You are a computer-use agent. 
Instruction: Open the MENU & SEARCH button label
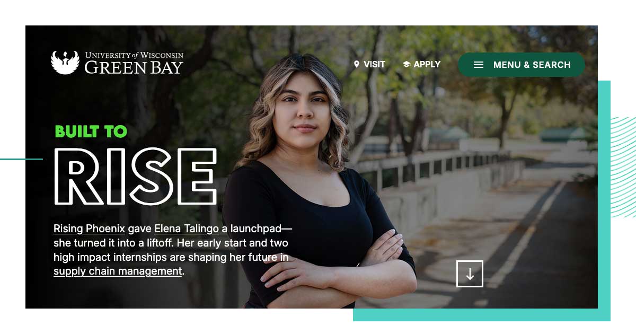tap(532, 65)
